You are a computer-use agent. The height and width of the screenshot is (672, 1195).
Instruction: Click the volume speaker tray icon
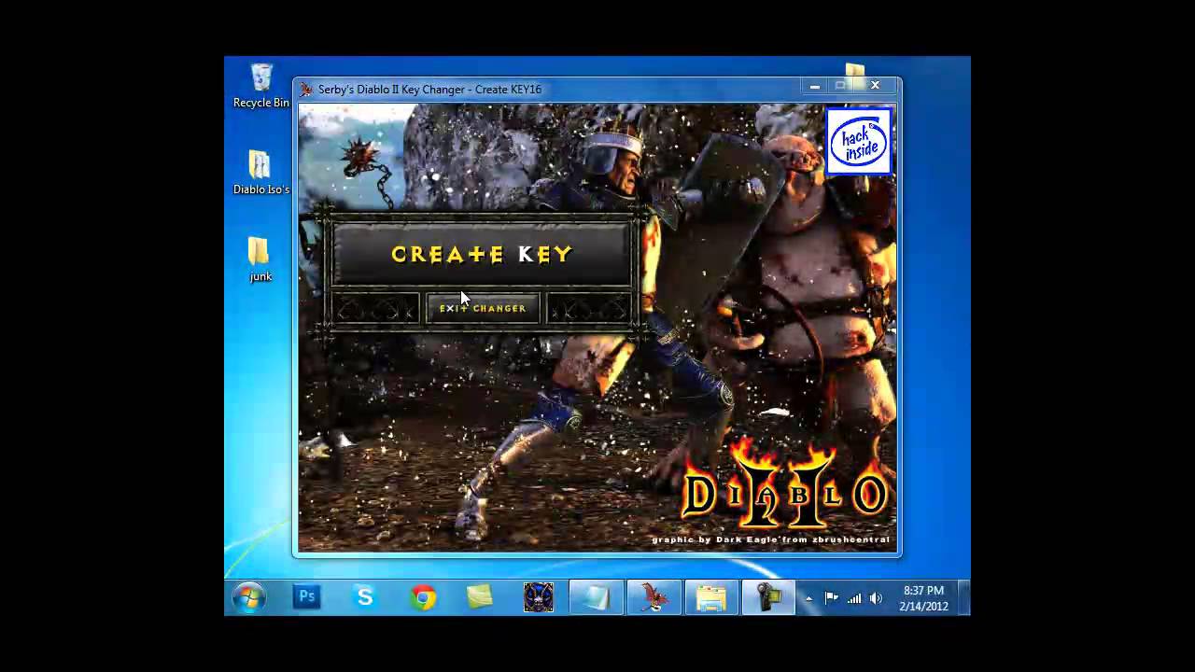[x=876, y=598]
